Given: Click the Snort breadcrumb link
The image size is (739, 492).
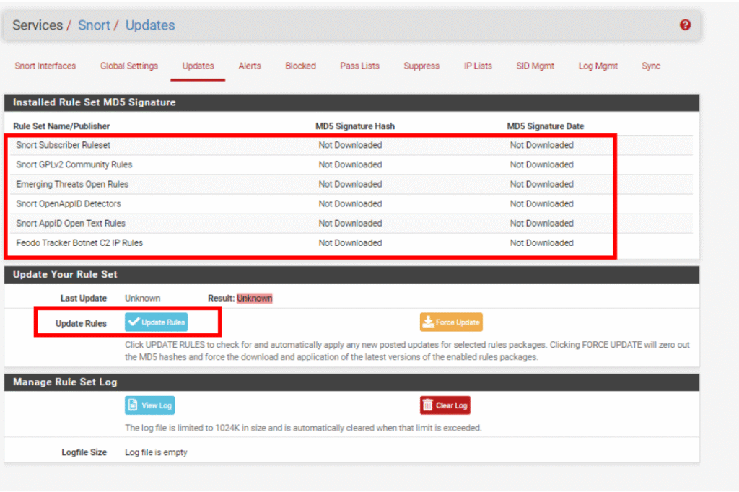Looking at the screenshot, I should [94, 25].
